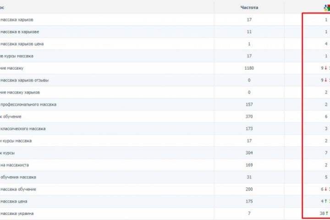Click the query 'к курсы'
The width and height of the screenshot is (330, 220).
pos(7,153)
